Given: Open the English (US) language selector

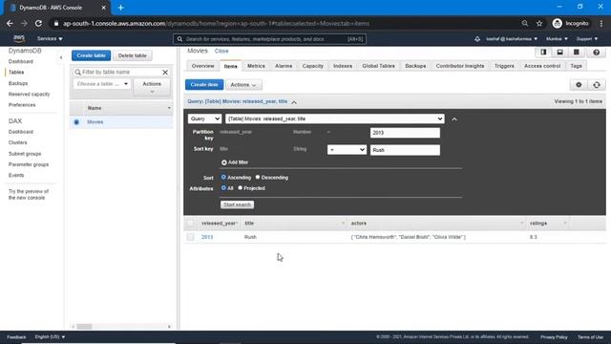Looking at the screenshot, I should 50,337.
